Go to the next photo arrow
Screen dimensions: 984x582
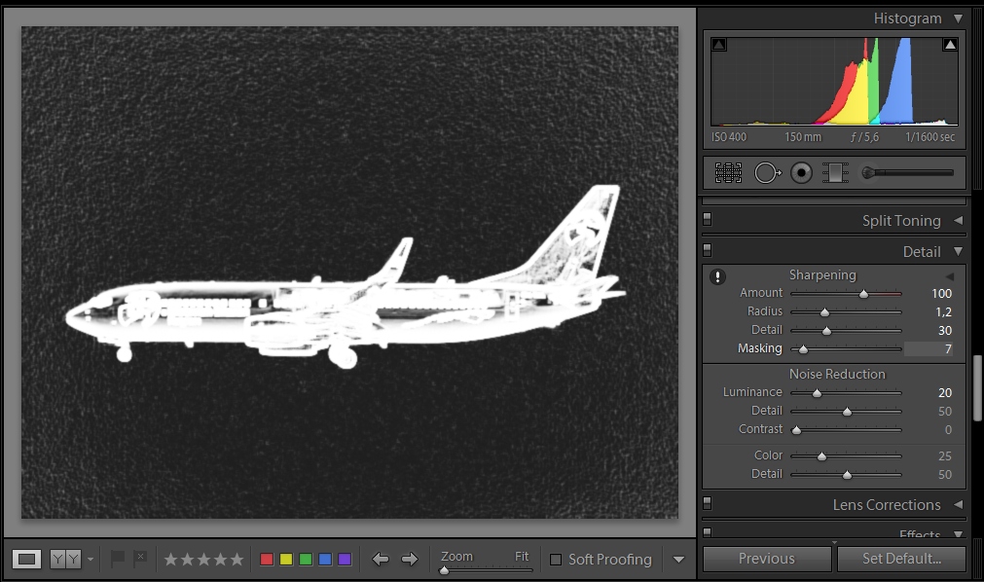410,559
